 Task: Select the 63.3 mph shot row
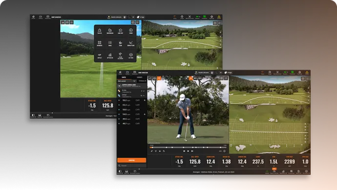coord(132,105)
